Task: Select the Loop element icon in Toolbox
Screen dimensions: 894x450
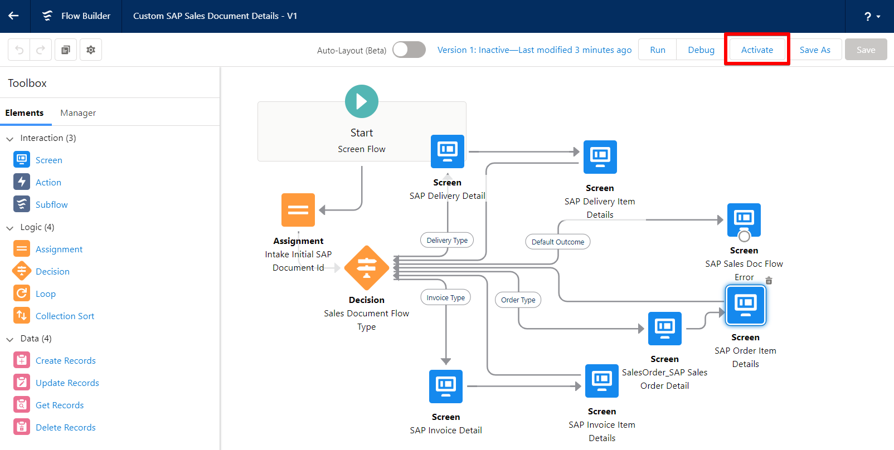Action: pyautogui.click(x=22, y=294)
